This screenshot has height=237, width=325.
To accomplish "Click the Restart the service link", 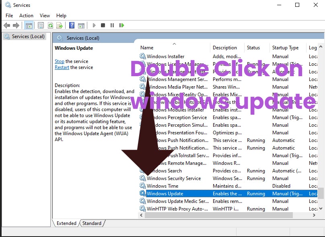I will tap(62, 67).
